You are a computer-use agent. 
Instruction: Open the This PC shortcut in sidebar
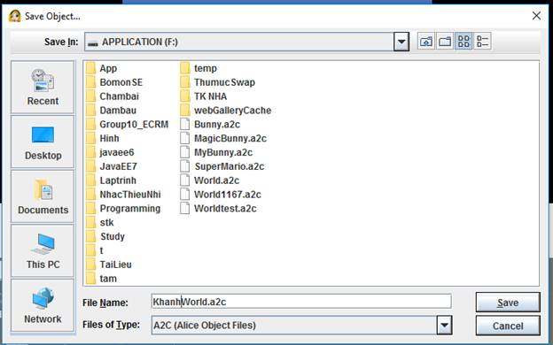(x=43, y=251)
